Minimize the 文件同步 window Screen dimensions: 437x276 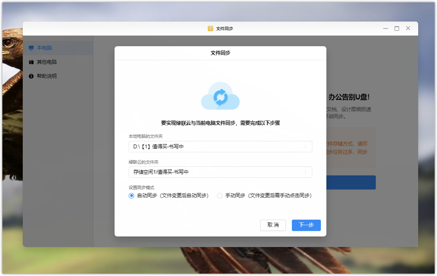[386, 29]
